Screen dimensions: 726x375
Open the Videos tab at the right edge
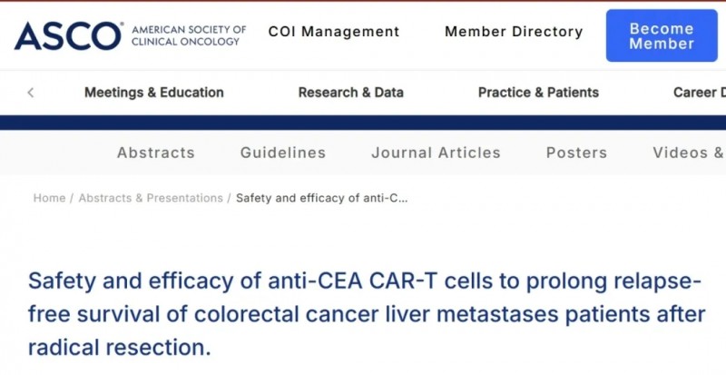coord(688,153)
